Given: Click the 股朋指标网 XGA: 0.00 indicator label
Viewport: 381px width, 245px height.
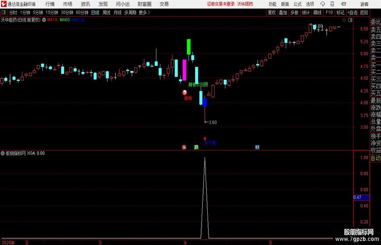Looking at the screenshot, I should 25,153.
